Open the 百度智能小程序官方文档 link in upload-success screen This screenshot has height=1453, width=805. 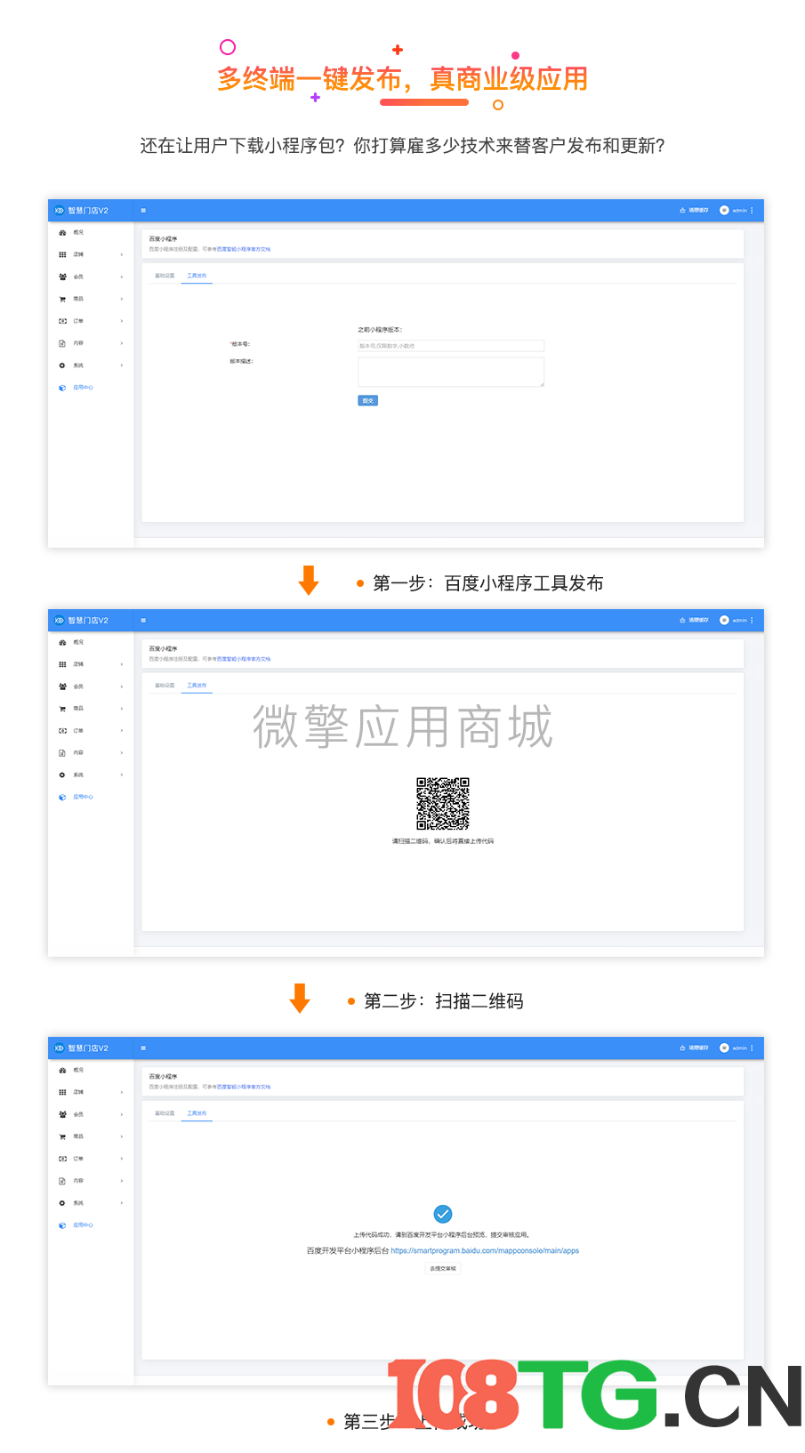pyautogui.click(x=244, y=1088)
